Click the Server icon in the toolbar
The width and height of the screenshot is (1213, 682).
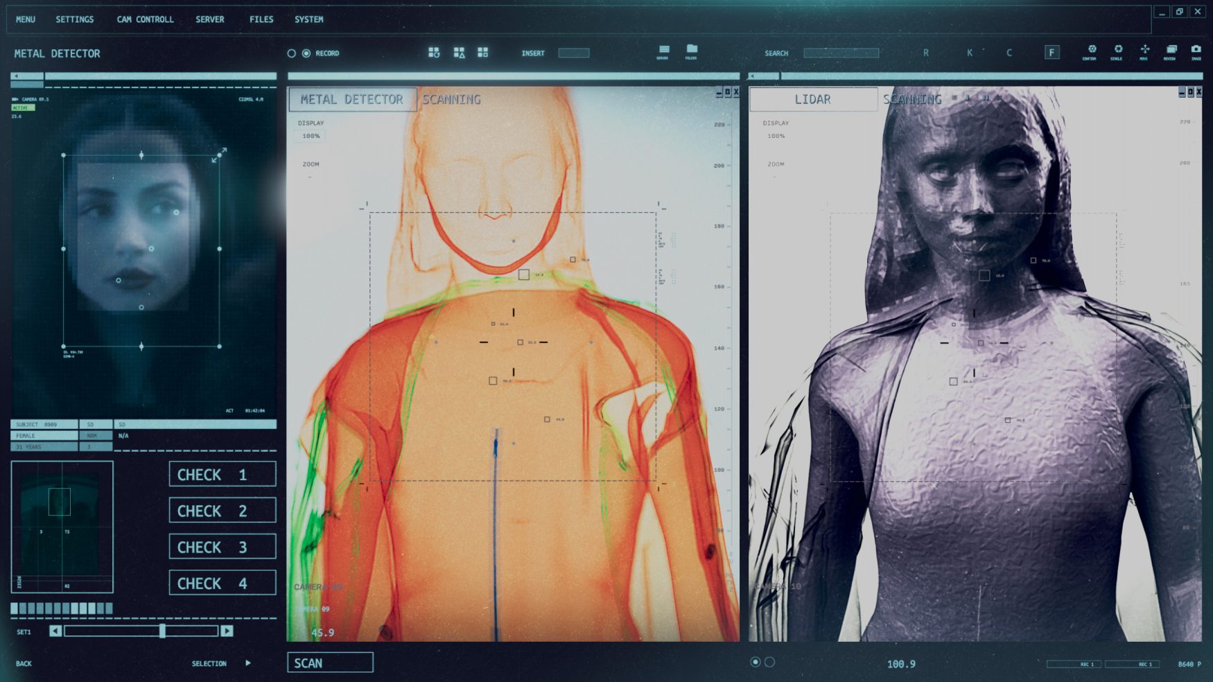click(663, 50)
